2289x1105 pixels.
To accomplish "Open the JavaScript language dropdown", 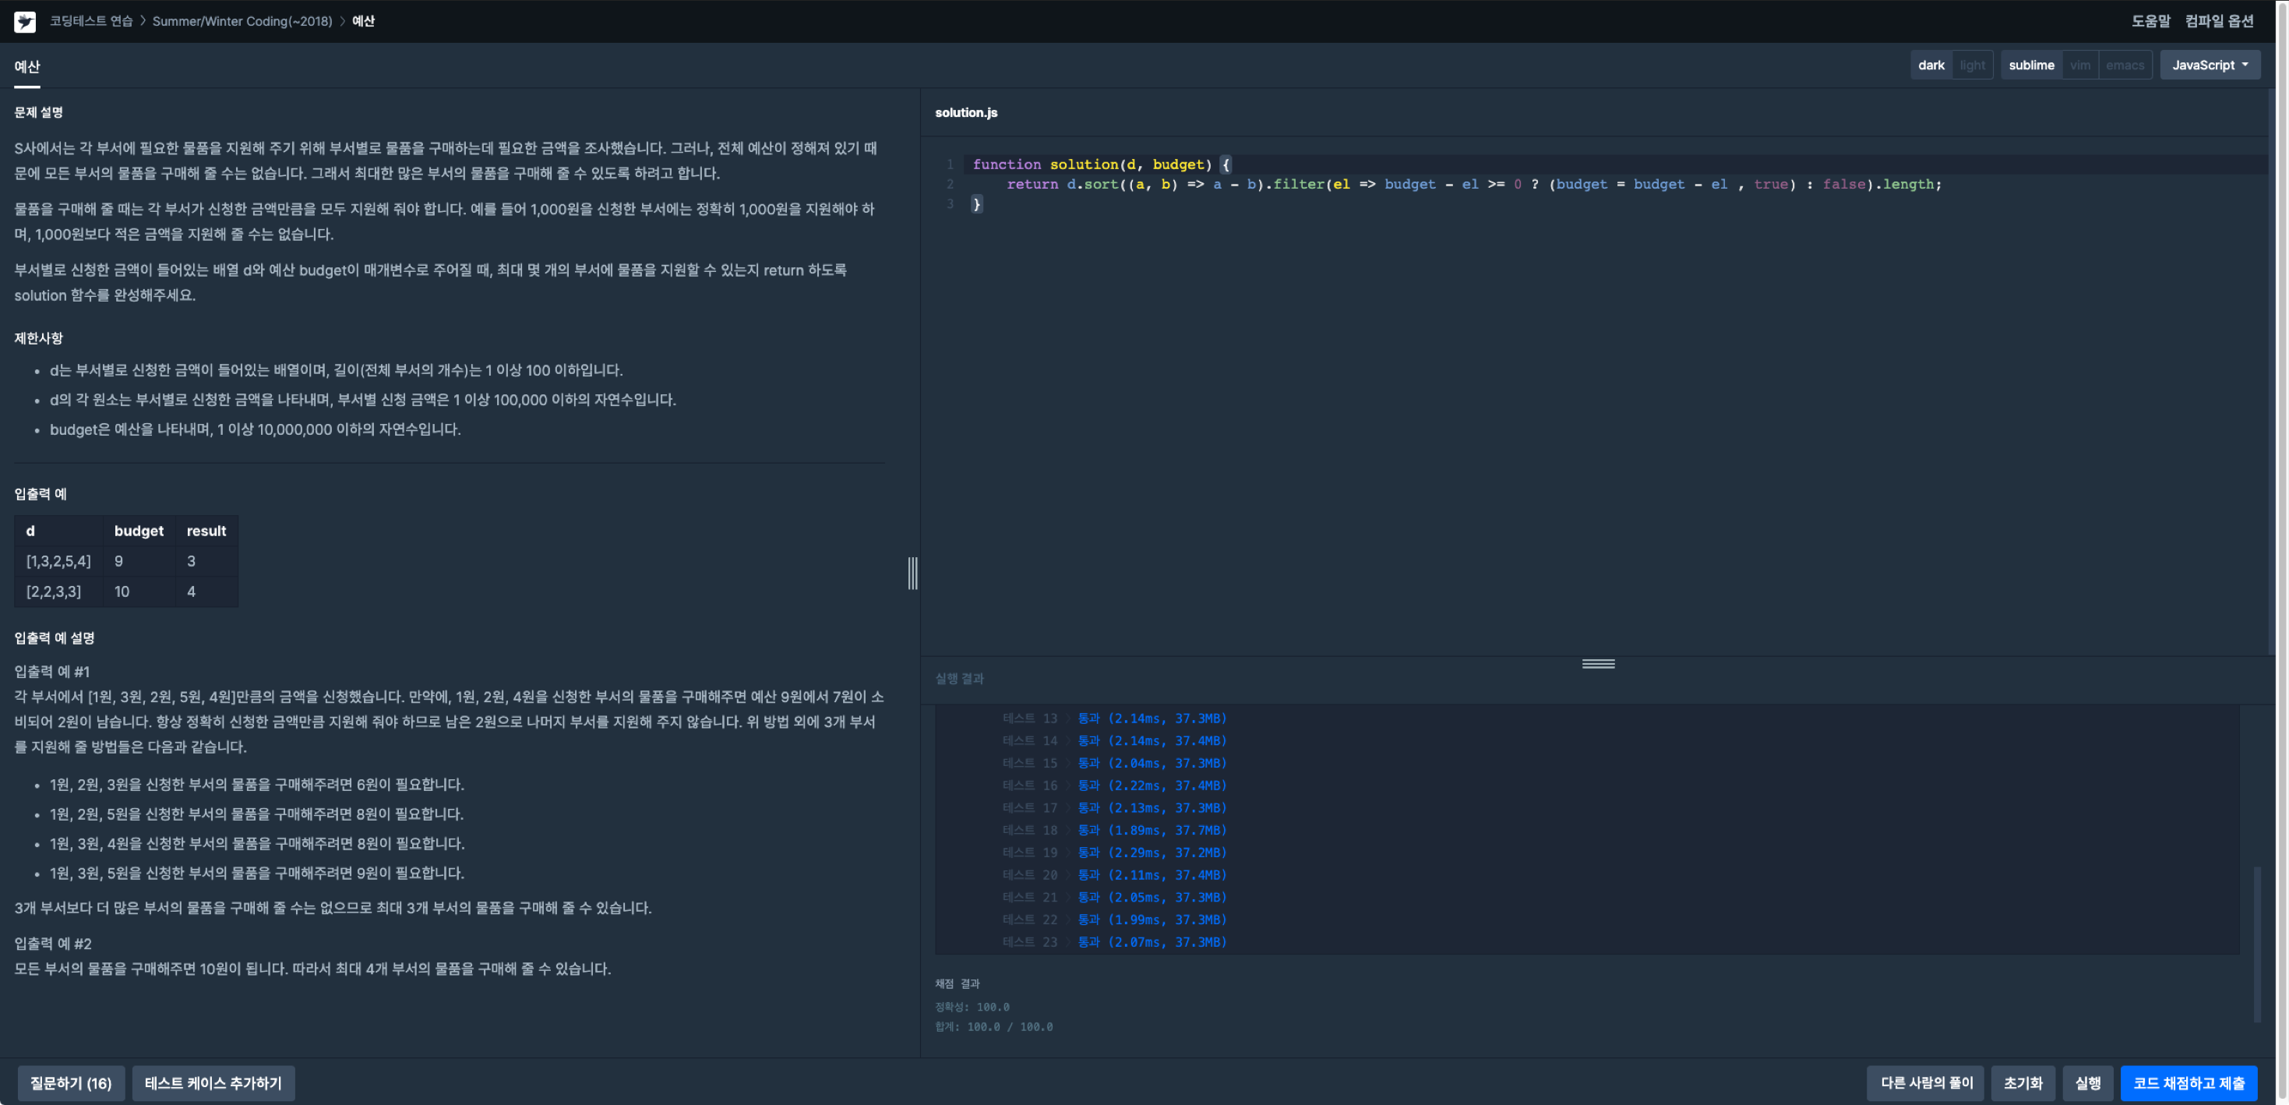I will click(x=2209, y=65).
